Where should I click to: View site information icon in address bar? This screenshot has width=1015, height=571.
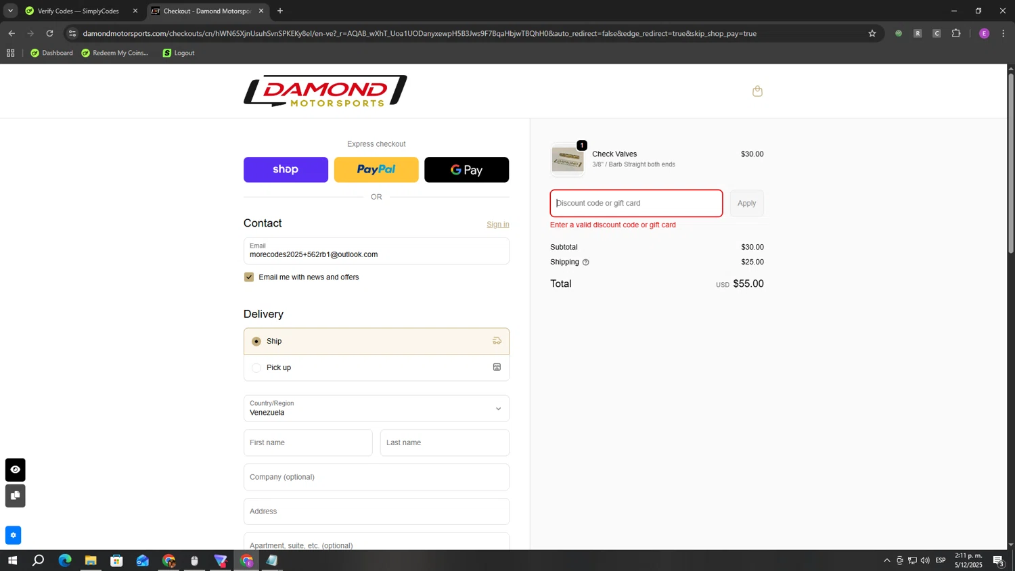[72, 33]
